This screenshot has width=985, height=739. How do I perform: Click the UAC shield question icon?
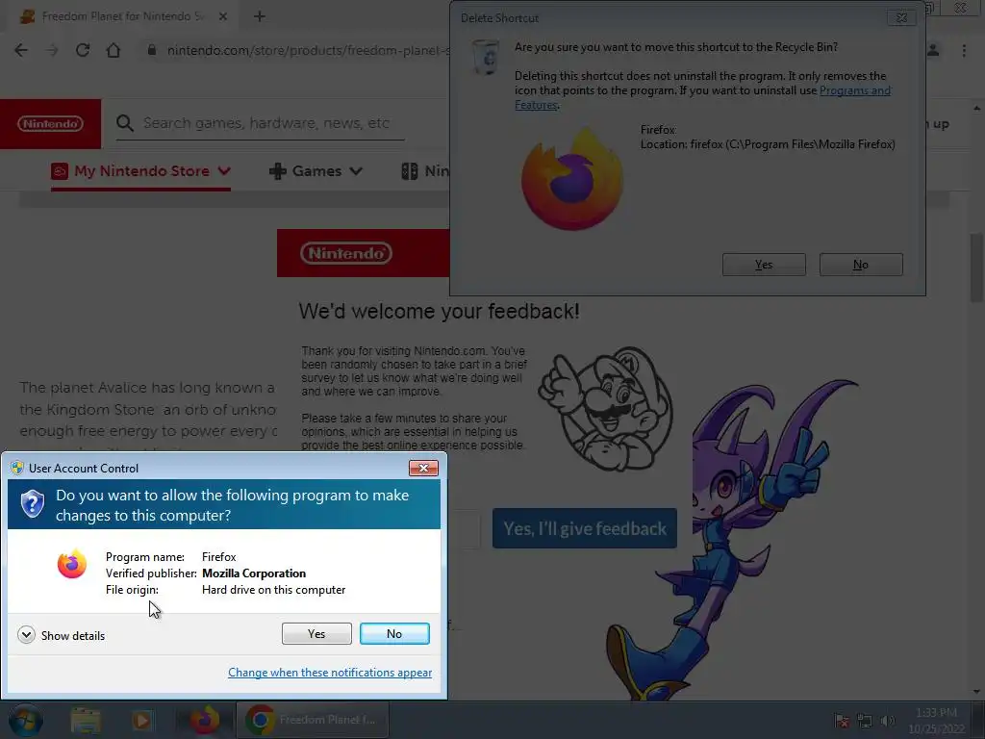(32, 503)
